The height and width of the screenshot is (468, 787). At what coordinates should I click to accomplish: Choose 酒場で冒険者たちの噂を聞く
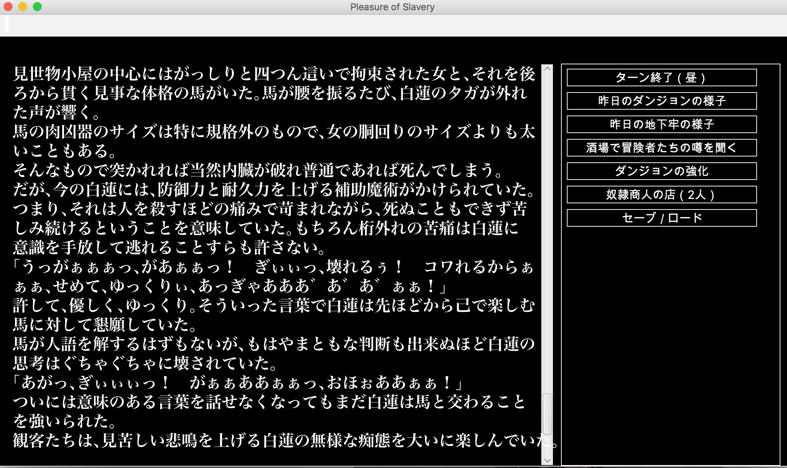tap(661, 148)
